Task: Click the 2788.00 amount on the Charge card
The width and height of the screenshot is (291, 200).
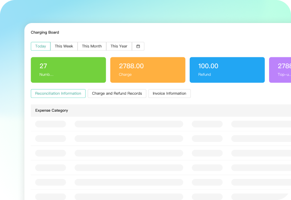Action: point(131,66)
